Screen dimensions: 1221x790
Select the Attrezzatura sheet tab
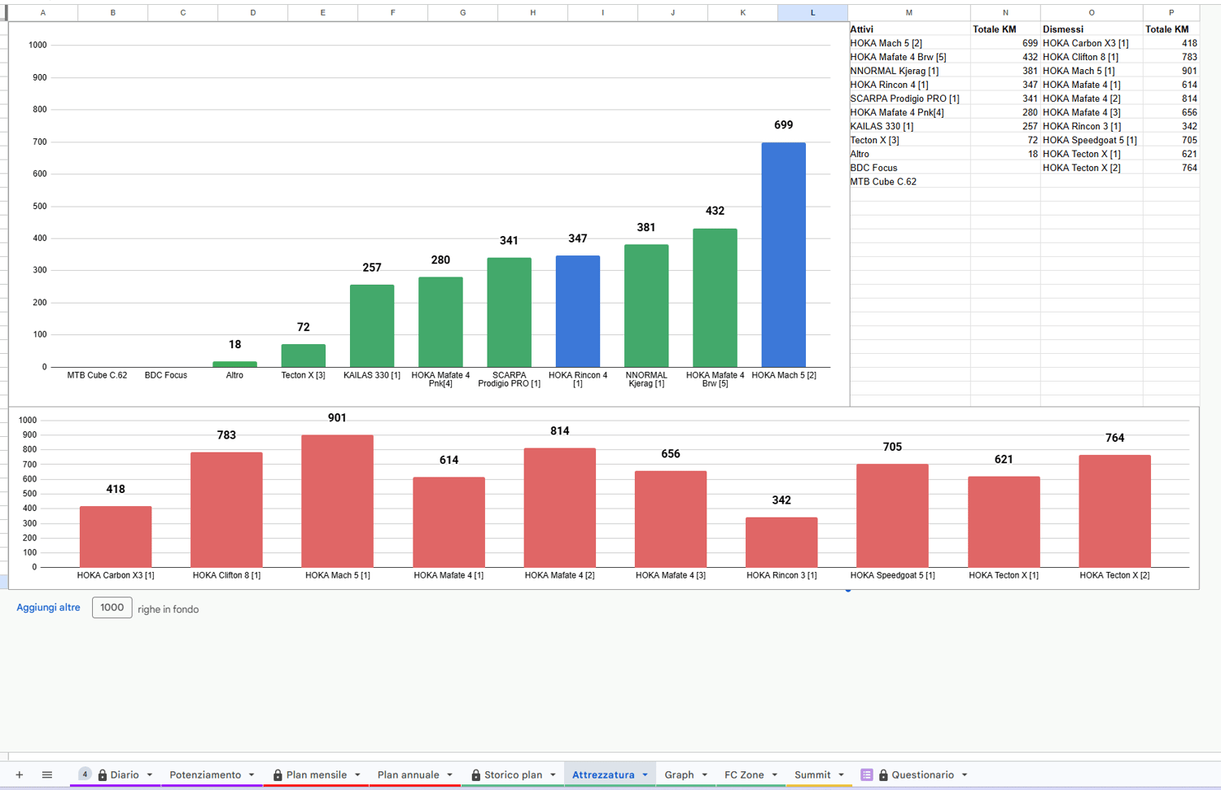click(x=603, y=775)
